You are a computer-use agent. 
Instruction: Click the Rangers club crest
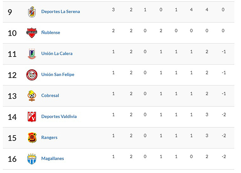tap(32, 138)
